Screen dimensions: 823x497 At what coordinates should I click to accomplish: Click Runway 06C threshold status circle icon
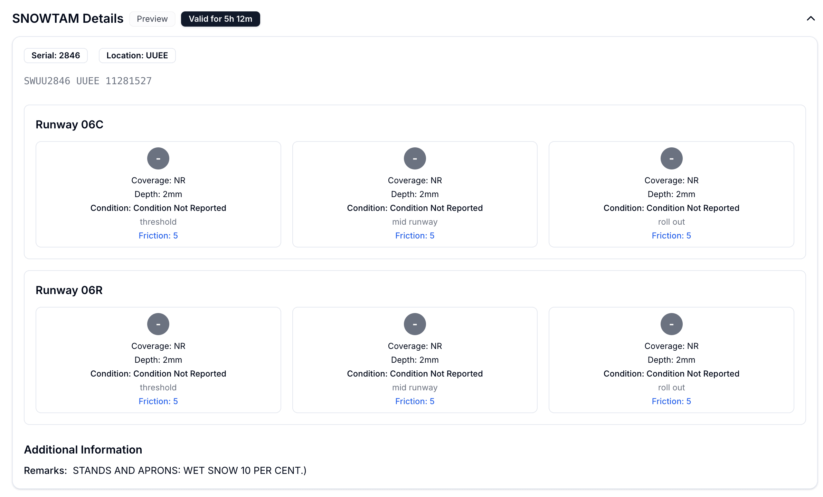coord(158,158)
